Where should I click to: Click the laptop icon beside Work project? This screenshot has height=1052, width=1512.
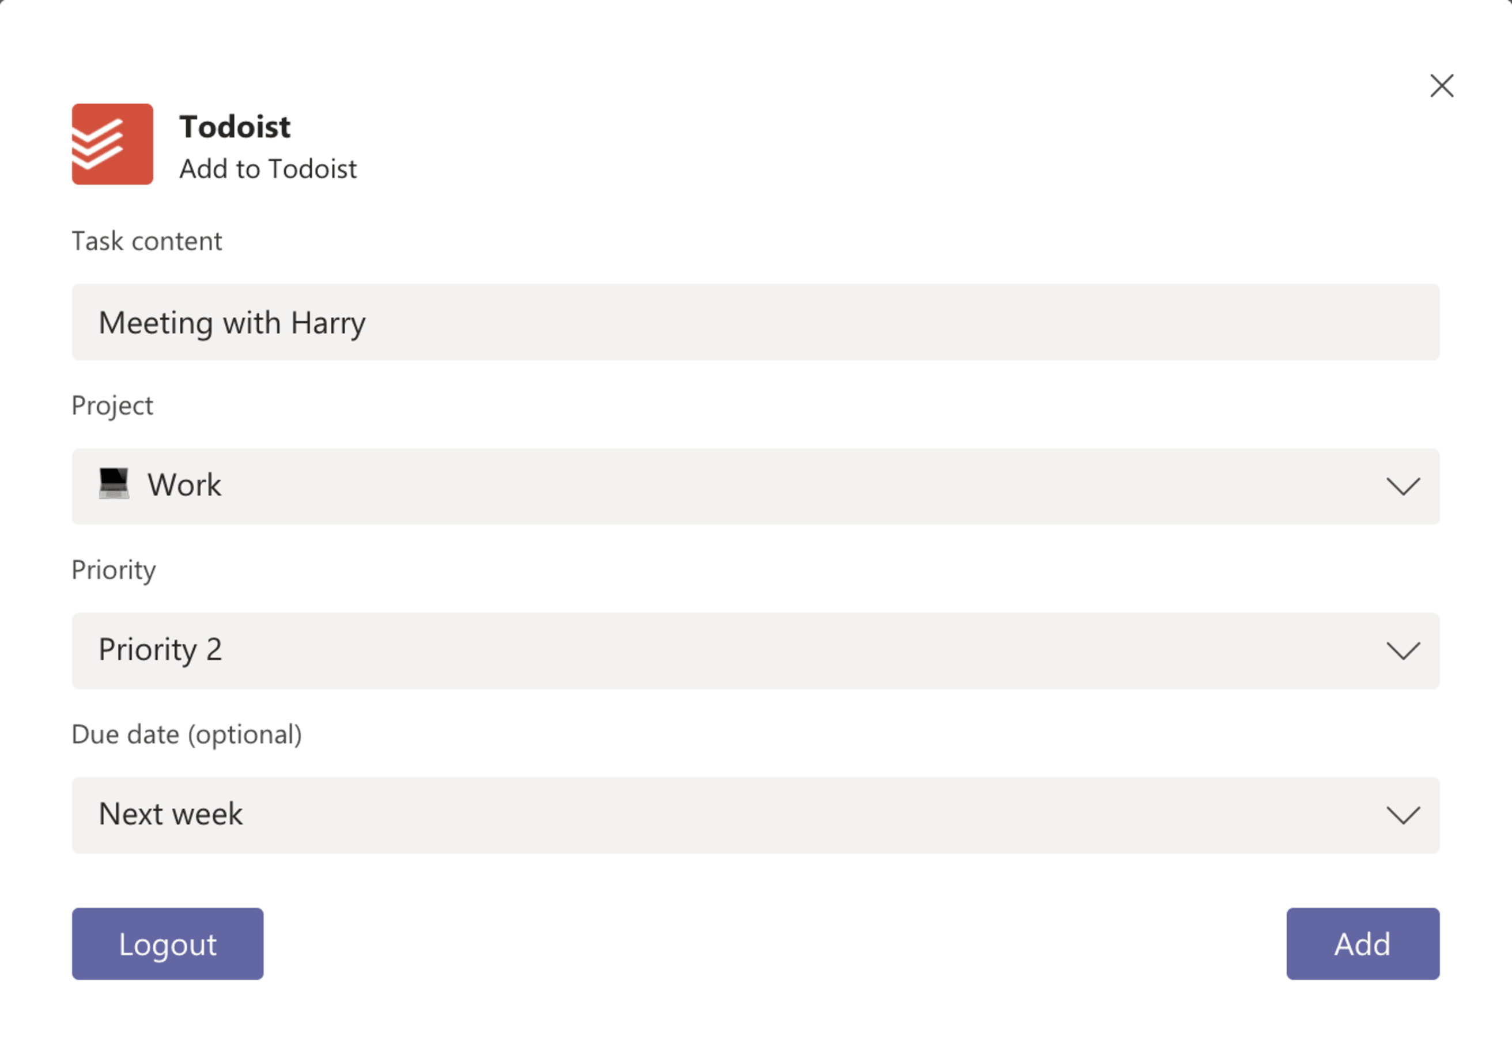[114, 485]
